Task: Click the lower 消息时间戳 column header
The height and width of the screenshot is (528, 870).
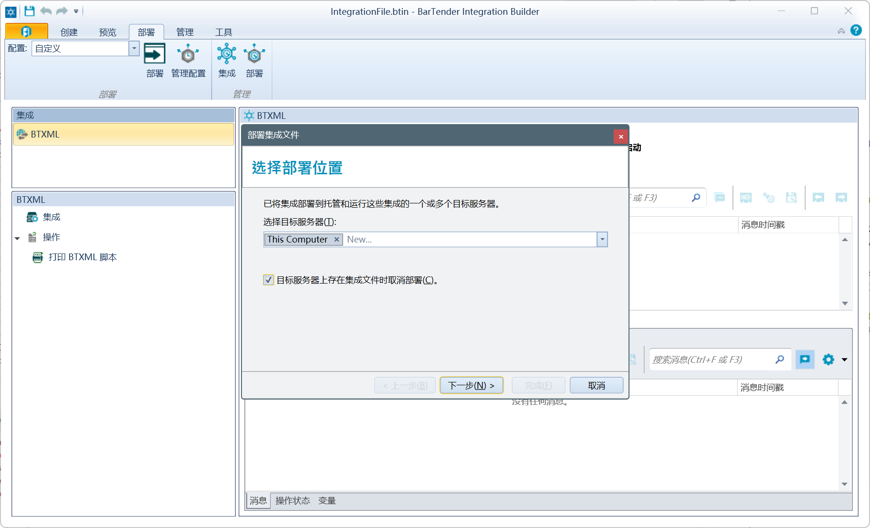Action: (x=787, y=388)
